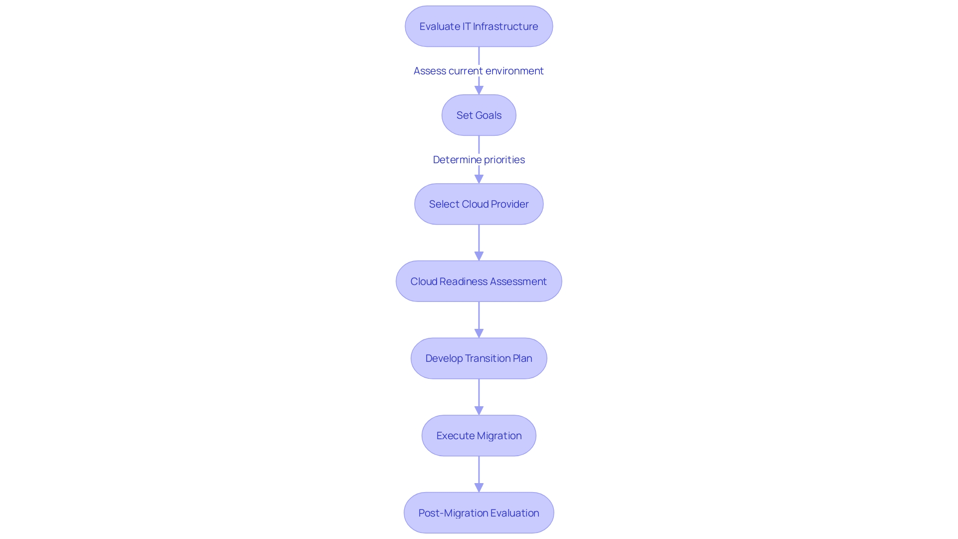Click the Post-Migration Evaluation node

pos(479,513)
